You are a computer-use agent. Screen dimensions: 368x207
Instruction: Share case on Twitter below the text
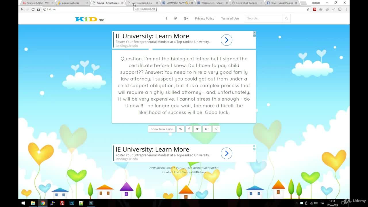[x=197, y=129]
